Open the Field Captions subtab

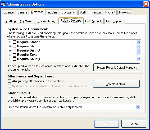click(x=115, y=21)
